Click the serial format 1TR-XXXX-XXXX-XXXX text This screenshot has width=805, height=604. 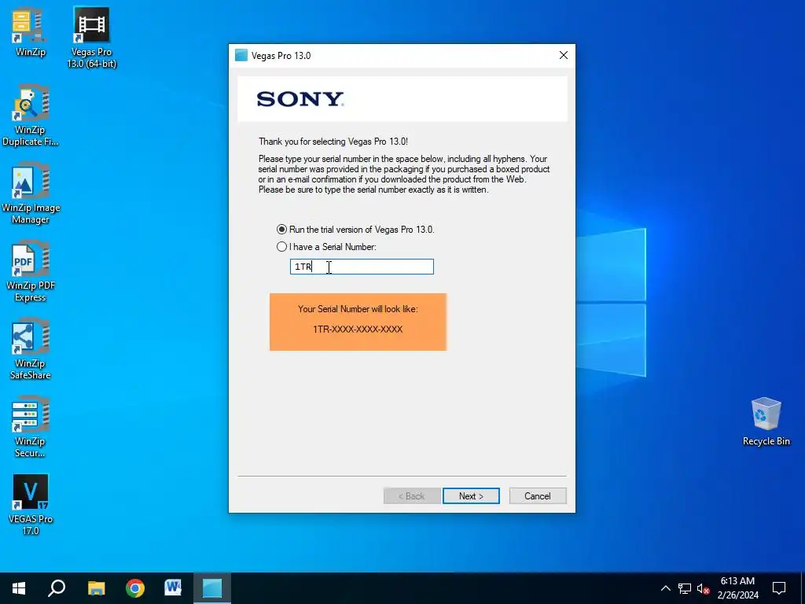pyautogui.click(x=358, y=330)
